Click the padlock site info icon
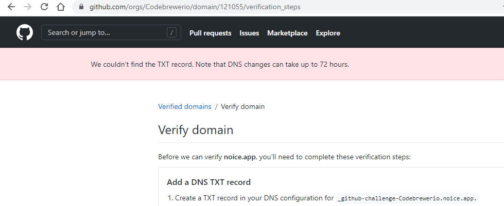The height and width of the screenshot is (206, 504). [81, 7]
